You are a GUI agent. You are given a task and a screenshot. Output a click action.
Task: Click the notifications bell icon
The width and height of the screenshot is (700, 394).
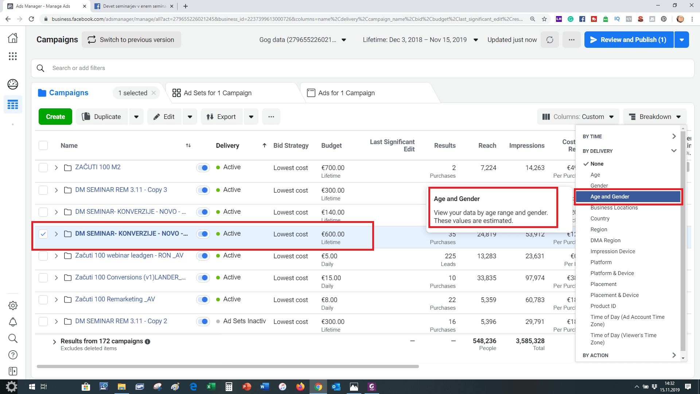tap(13, 322)
